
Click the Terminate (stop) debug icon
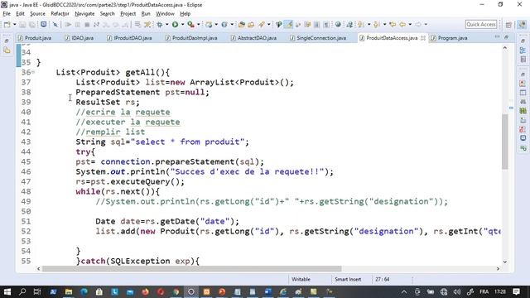(x=87, y=25)
